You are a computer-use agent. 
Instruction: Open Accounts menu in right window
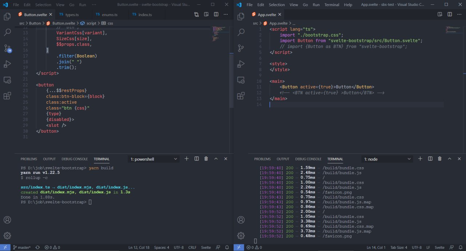click(x=241, y=220)
